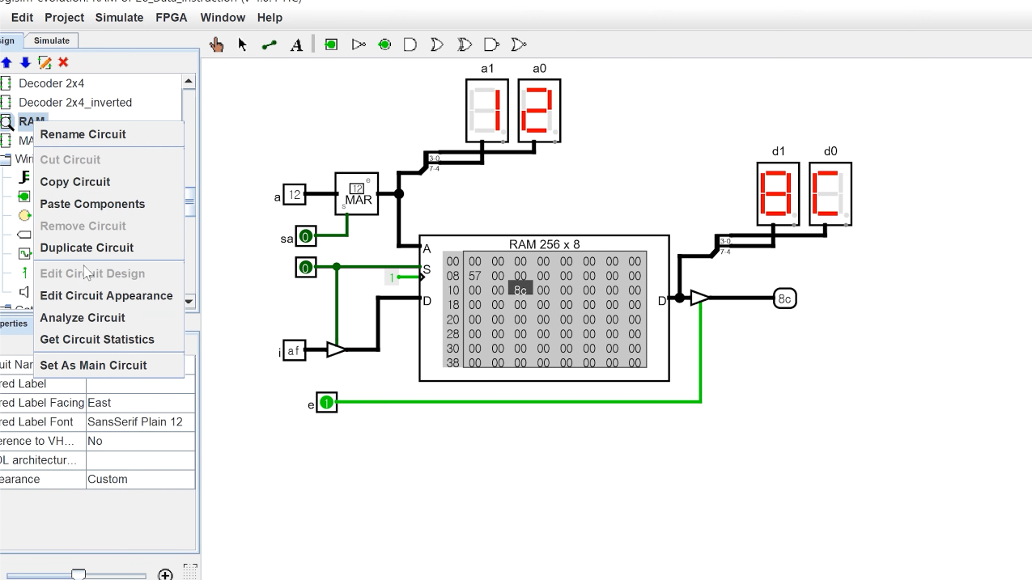Switch to the Simulate tab
This screenshot has width=1032, height=580.
[51, 40]
